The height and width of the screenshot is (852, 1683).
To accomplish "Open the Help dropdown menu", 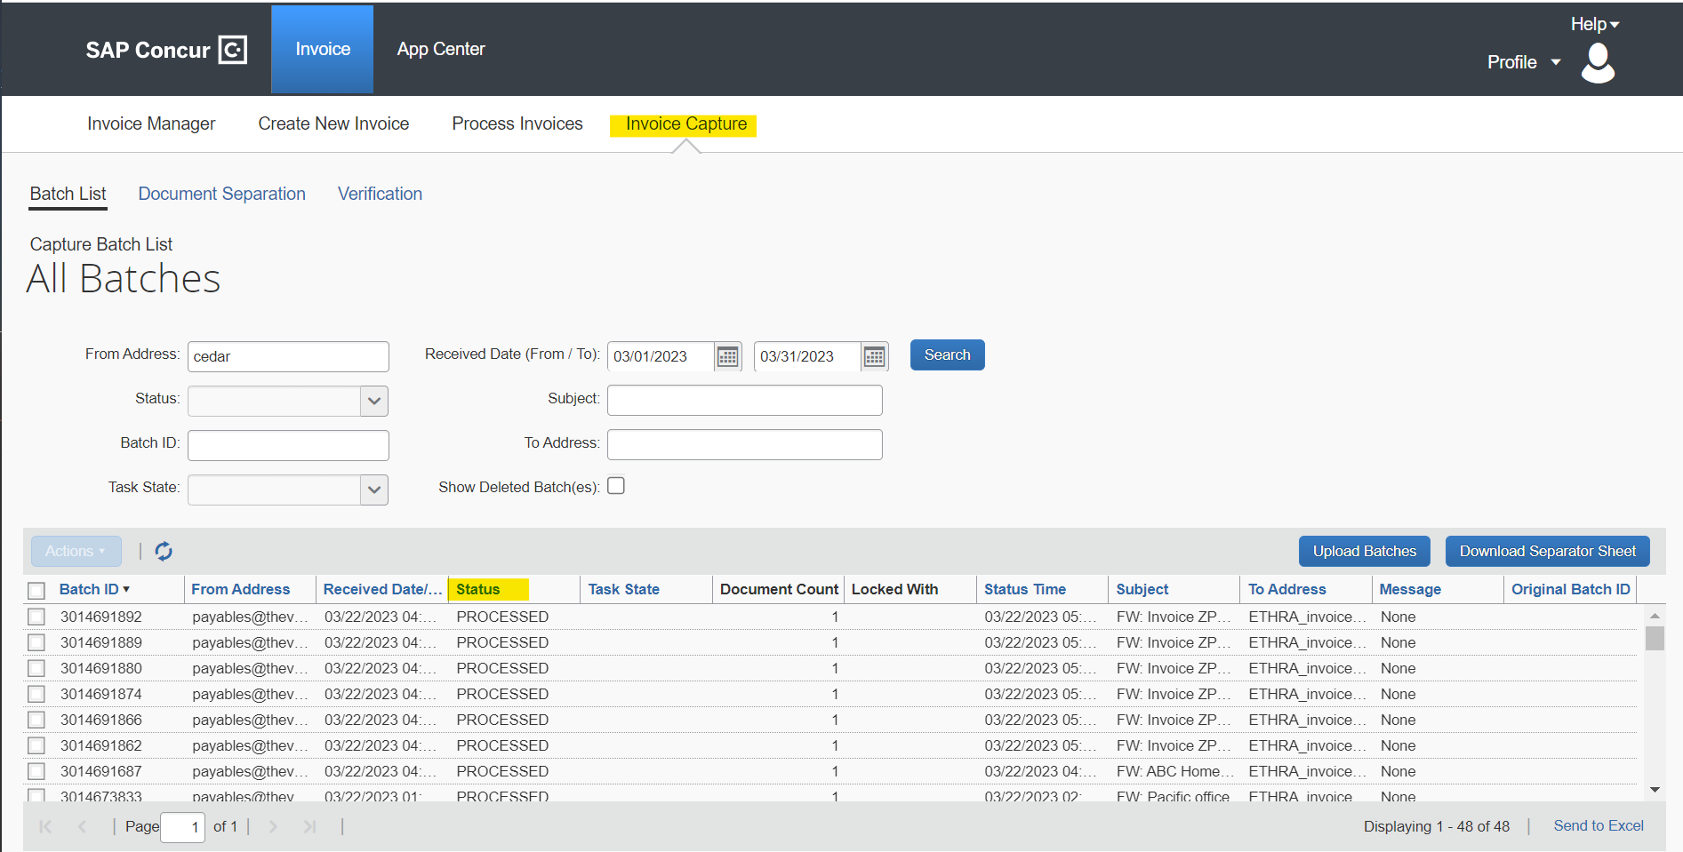I will click(x=1595, y=24).
